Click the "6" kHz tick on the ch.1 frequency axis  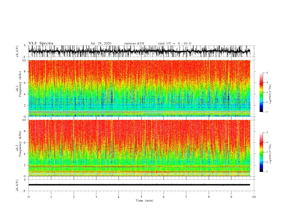coord(25,83)
